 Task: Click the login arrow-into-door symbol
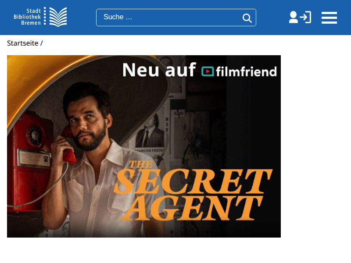tap(305, 17)
